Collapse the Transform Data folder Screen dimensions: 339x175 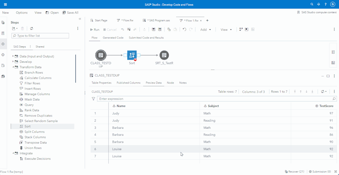coord(13,67)
